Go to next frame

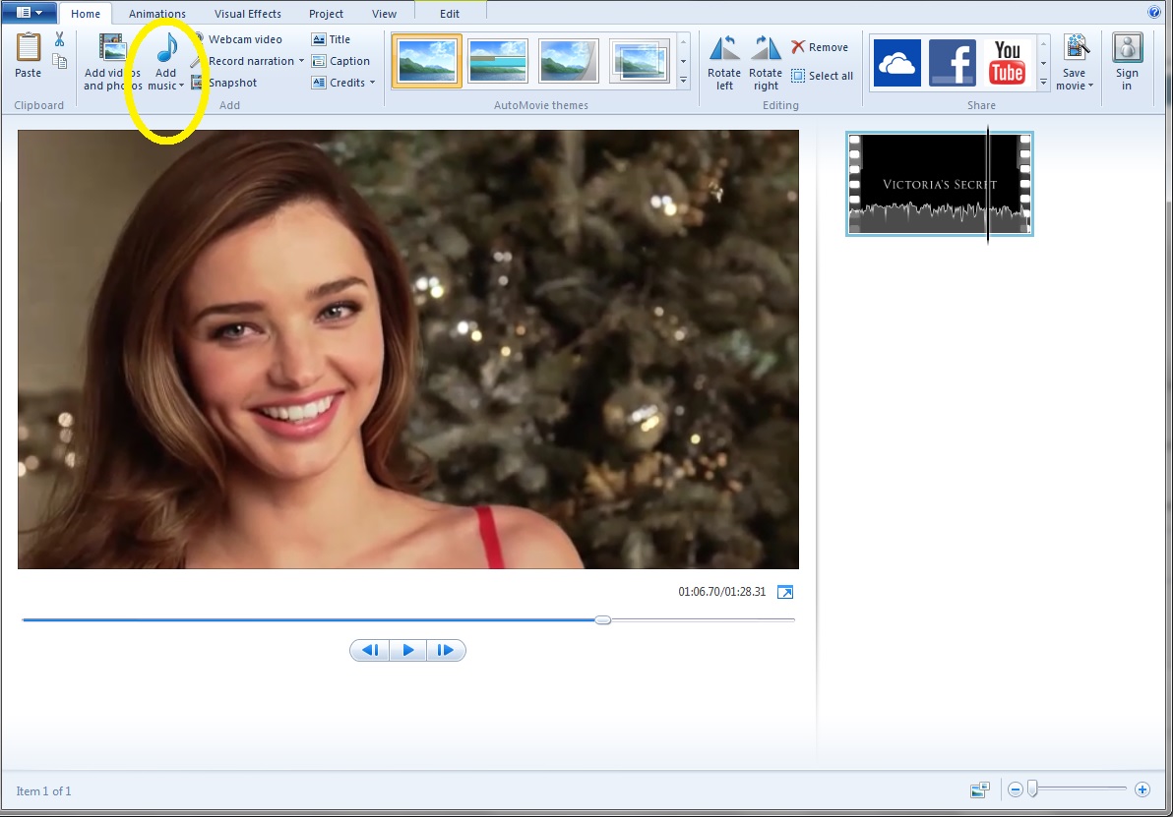coord(446,650)
